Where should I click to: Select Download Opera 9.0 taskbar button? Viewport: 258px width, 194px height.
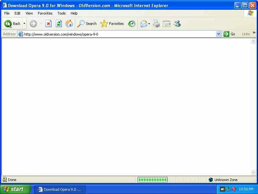60,189
